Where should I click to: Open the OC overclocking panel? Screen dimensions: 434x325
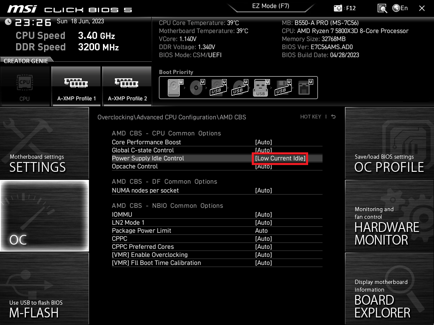[44, 215]
